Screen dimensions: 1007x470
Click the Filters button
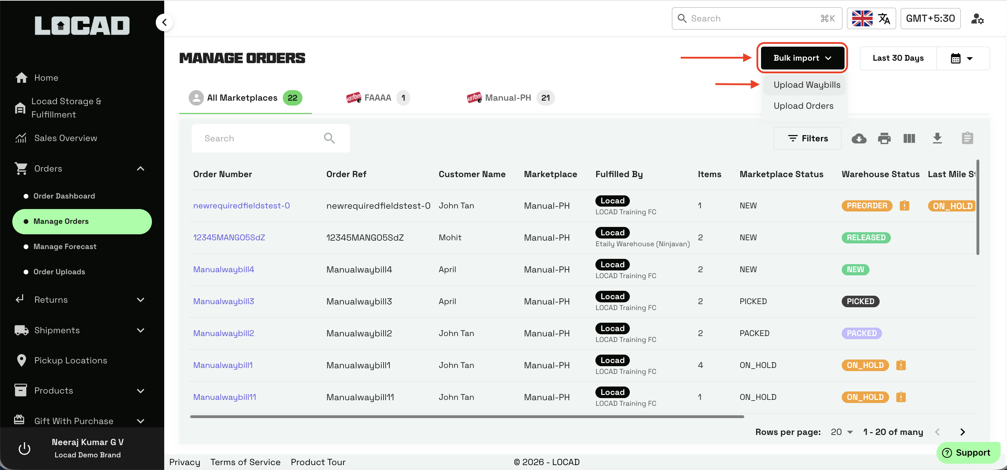(x=807, y=138)
